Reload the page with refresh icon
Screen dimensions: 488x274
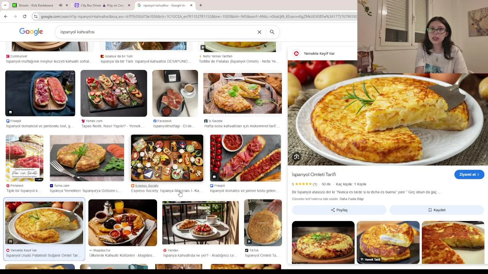coord(24,16)
